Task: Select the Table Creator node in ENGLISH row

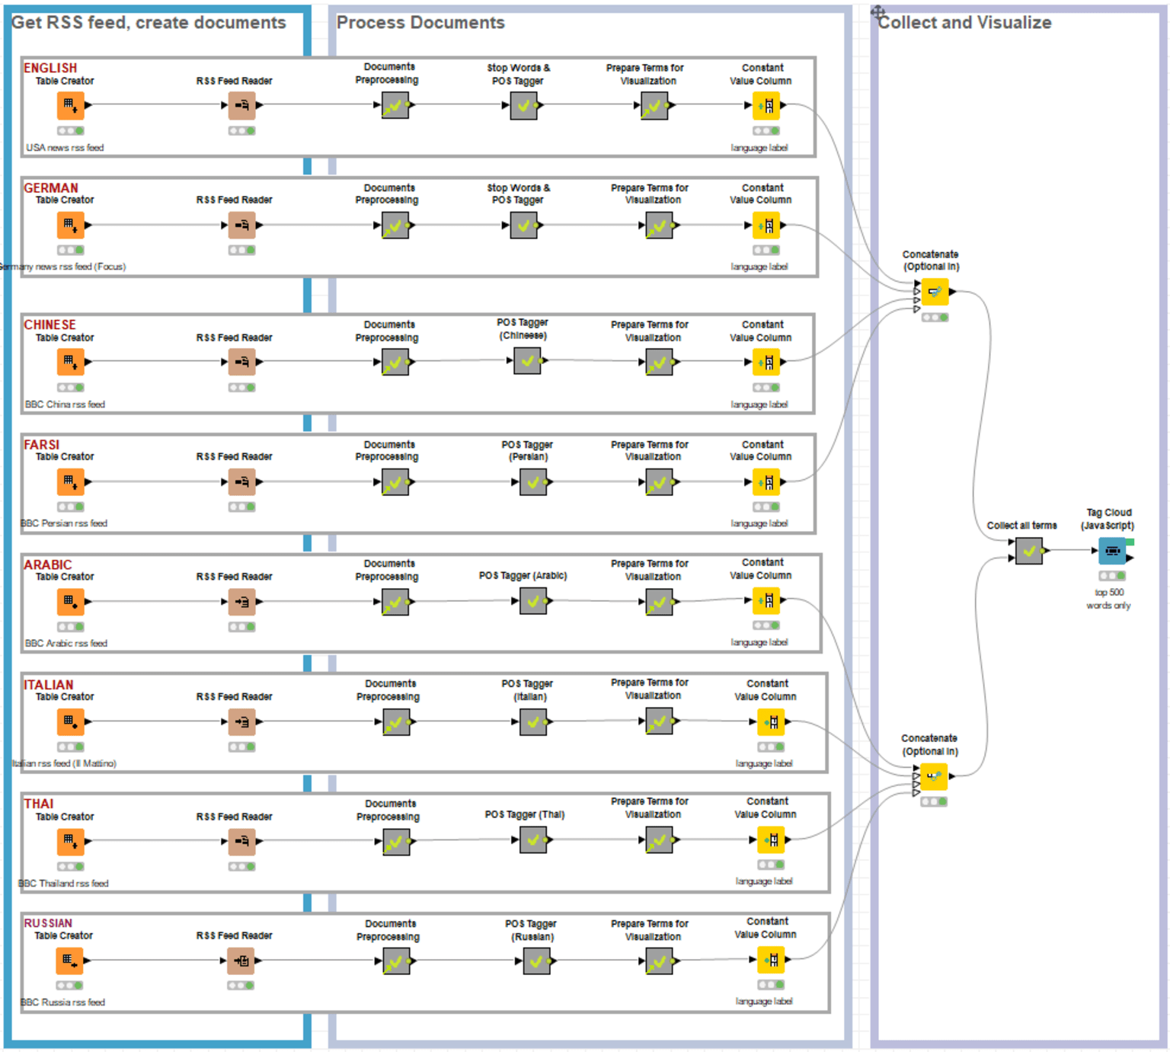Action: tap(70, 105)
